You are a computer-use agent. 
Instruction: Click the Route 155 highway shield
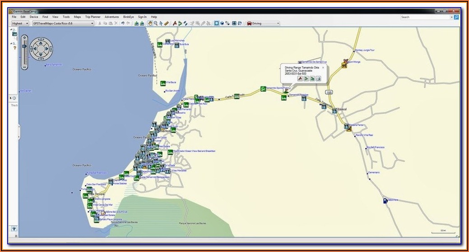click(329, 92)
